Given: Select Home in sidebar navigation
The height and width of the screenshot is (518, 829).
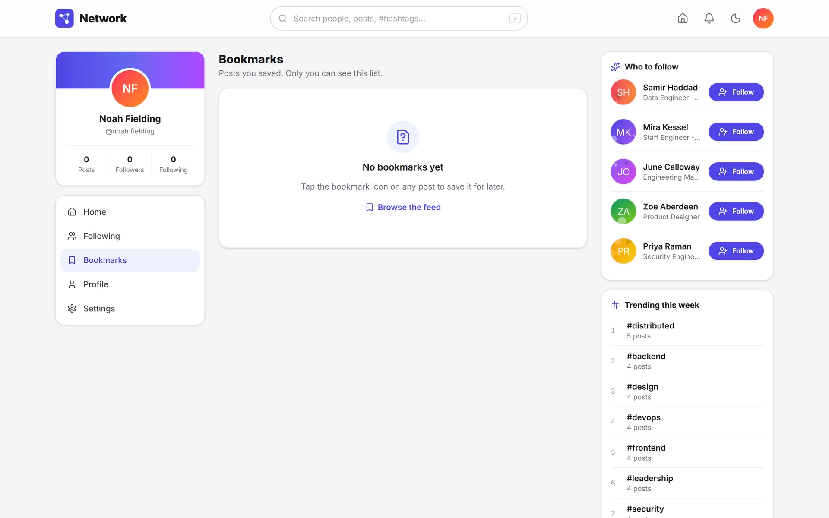Looking at the screenshot, I should pos(130,212).
